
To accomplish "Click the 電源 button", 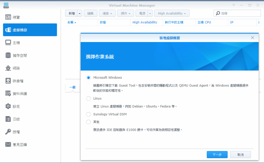I will pyautogui.click(x=142, y=13).
